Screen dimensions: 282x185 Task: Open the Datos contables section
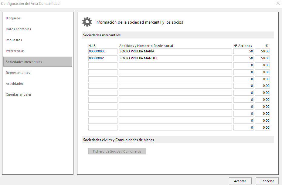[x=18, y=29]
